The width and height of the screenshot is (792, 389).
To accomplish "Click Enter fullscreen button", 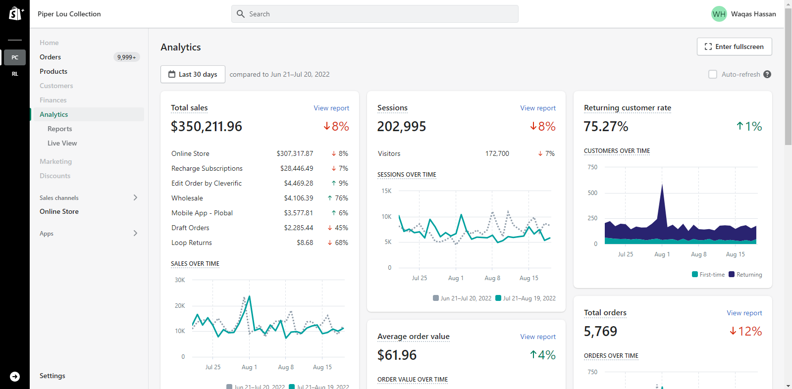I will point(734,47).
